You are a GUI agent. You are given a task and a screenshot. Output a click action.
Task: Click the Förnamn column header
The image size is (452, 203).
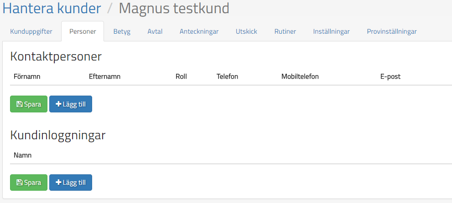coord(27,76)
